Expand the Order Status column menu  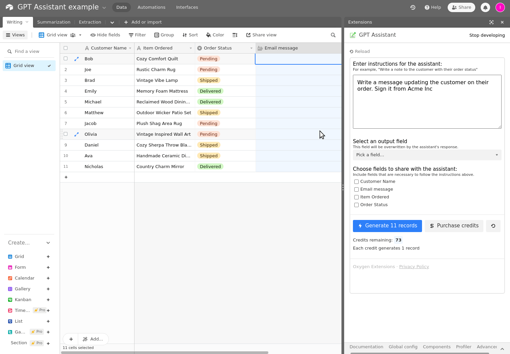click(x=251, y=48)
